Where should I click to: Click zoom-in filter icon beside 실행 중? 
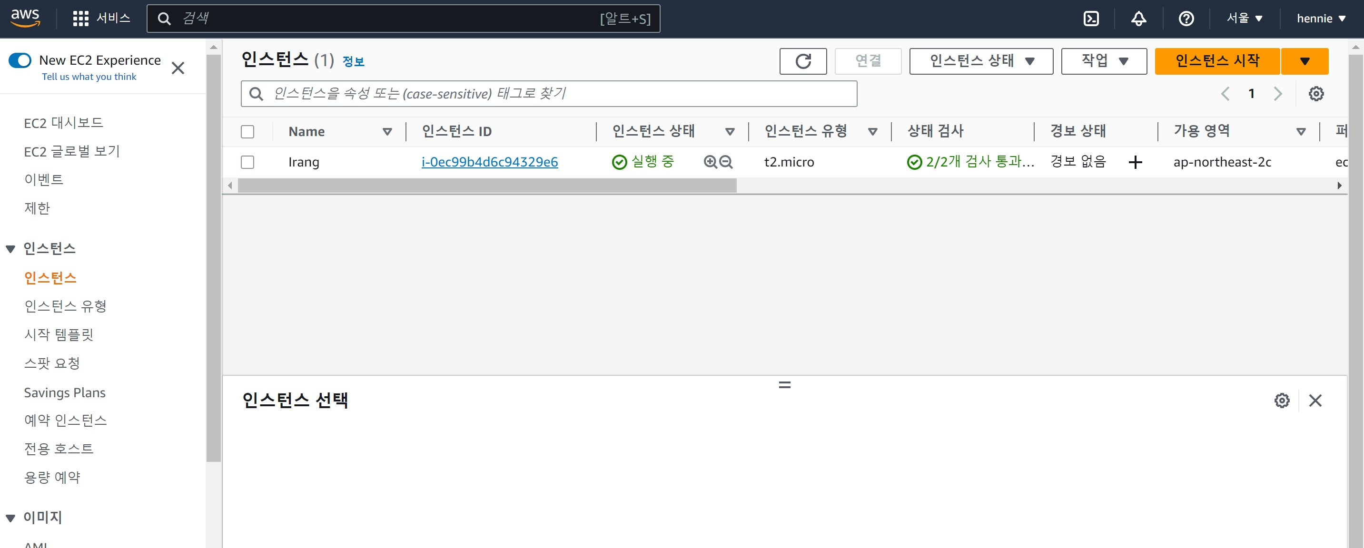tap(710, 162)
